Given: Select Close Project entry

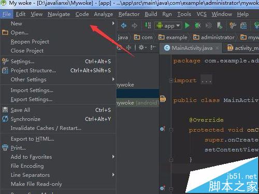Looking at the screenshot, I should pos(58,51).
